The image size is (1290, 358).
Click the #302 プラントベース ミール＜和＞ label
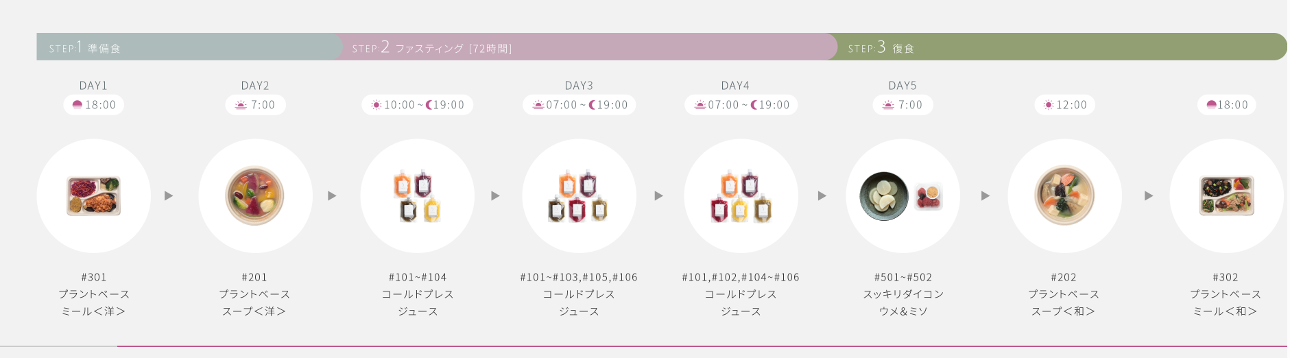pos(1226,294)
